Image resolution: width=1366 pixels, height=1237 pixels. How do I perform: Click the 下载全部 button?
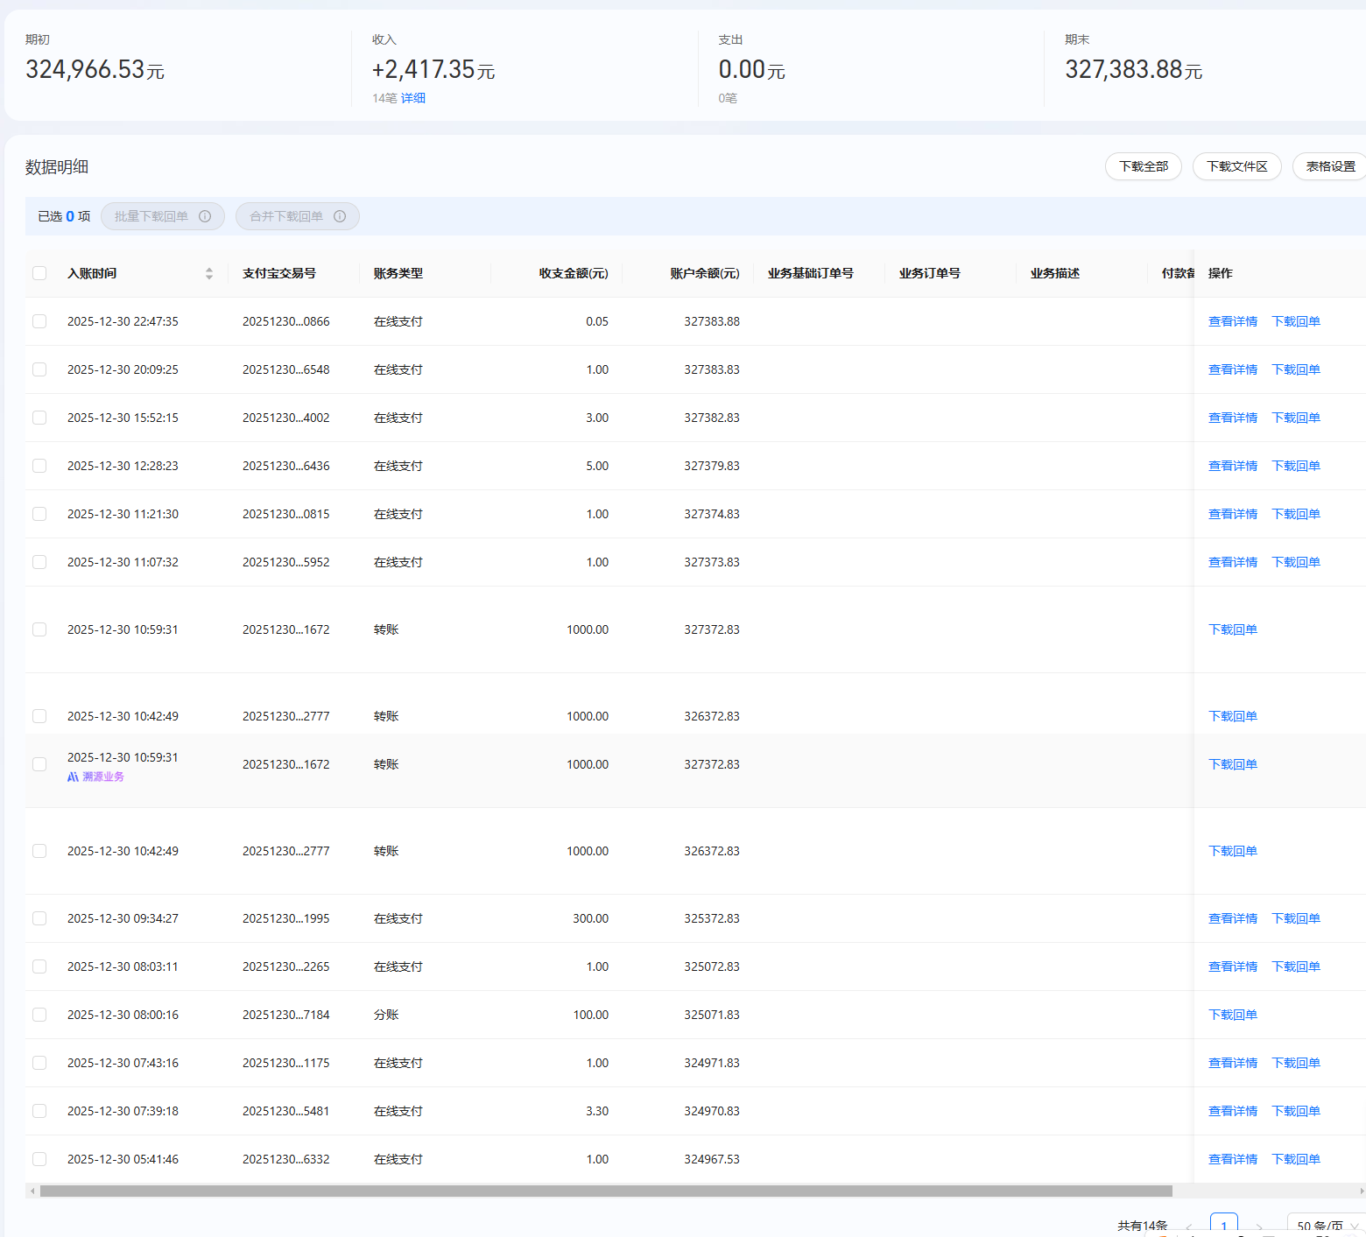coord(1143,166)
